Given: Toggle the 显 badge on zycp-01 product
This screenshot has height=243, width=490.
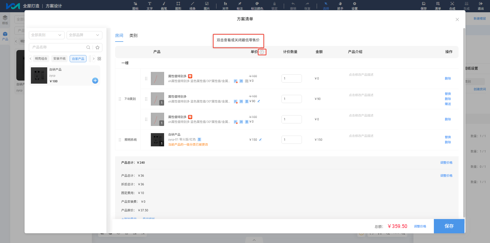Looking at the screenshot, I should [x=199, y=139].
